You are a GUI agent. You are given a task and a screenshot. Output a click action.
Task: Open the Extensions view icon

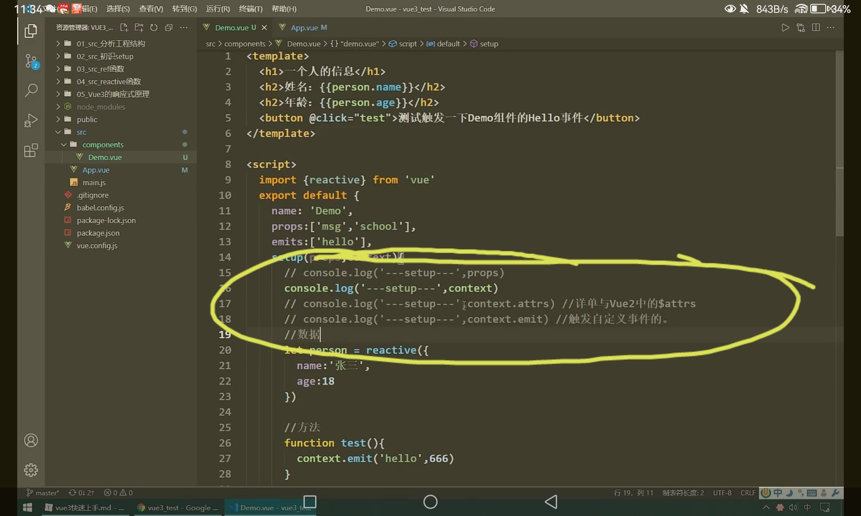coord(31,150)
